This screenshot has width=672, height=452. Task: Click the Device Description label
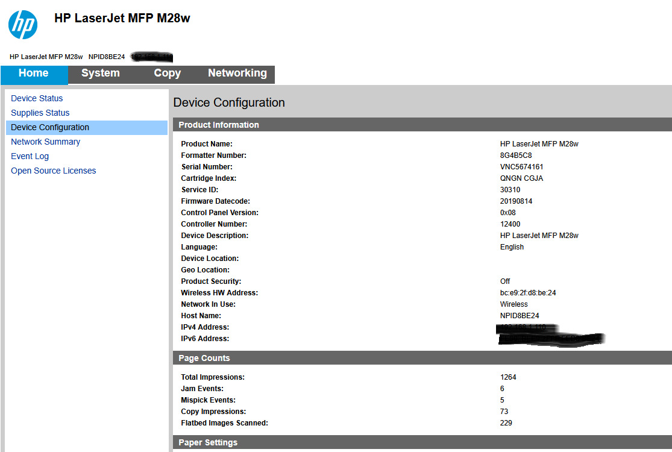pos(215,236)
